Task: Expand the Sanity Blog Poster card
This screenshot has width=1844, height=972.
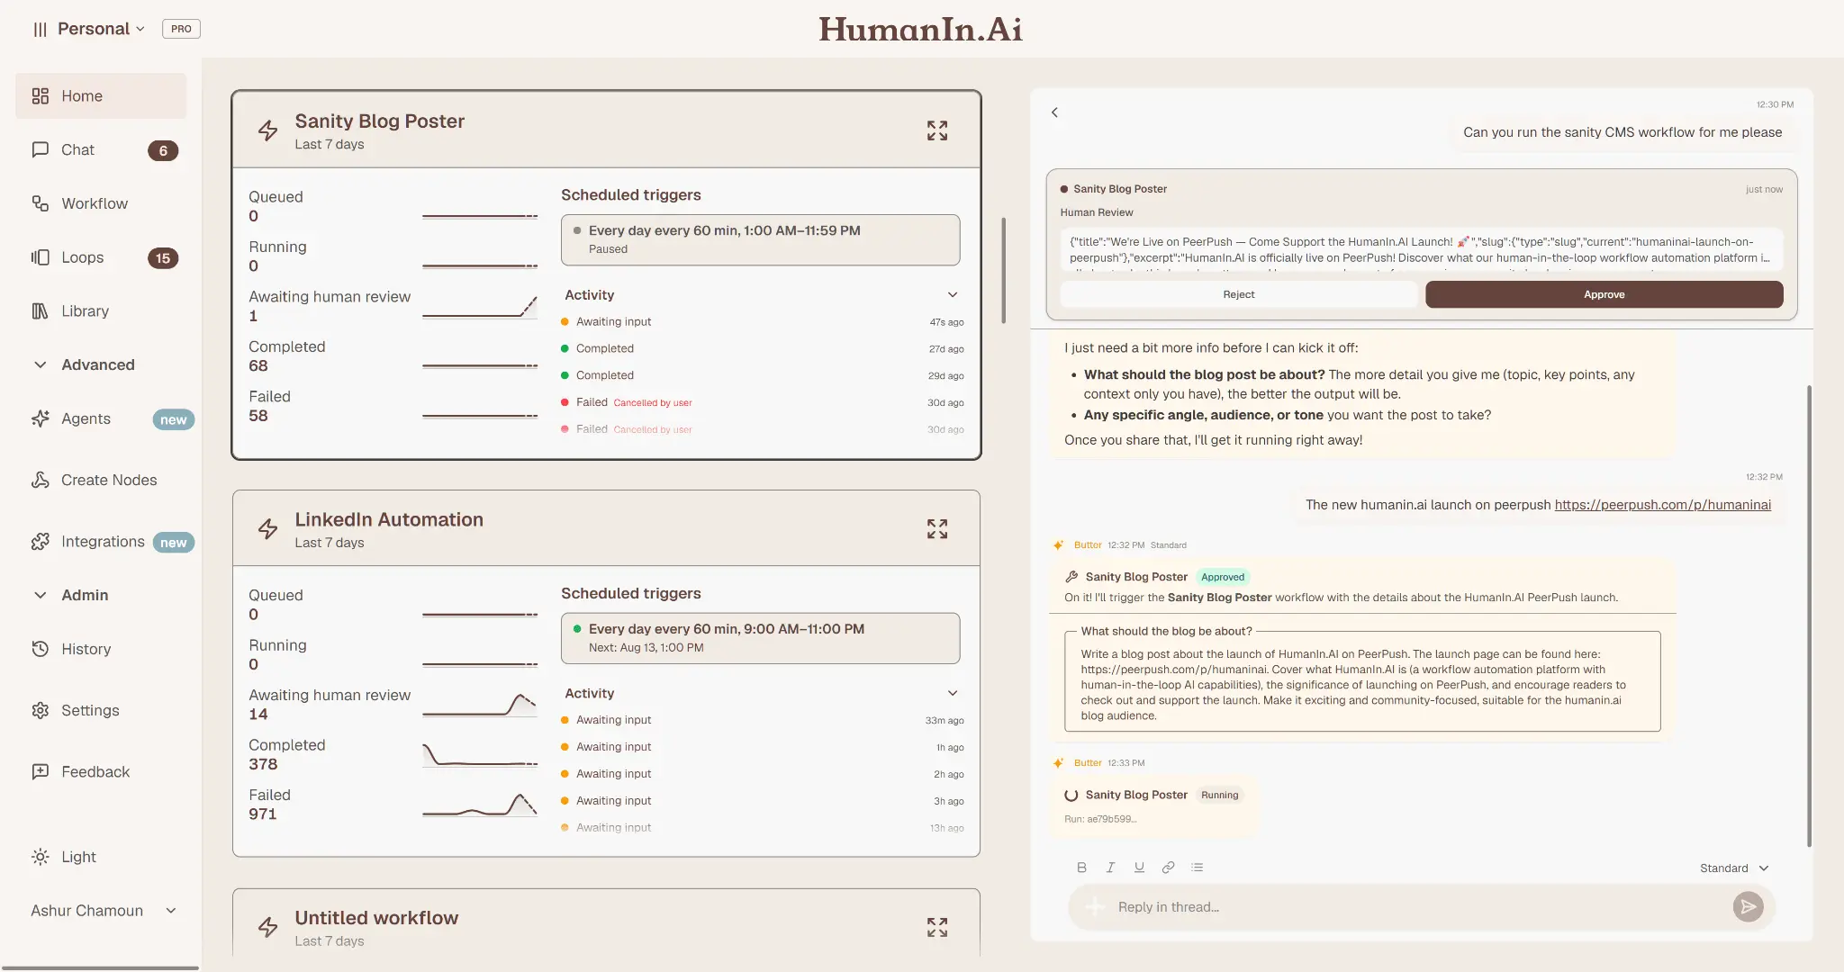Action: [937, 130]
